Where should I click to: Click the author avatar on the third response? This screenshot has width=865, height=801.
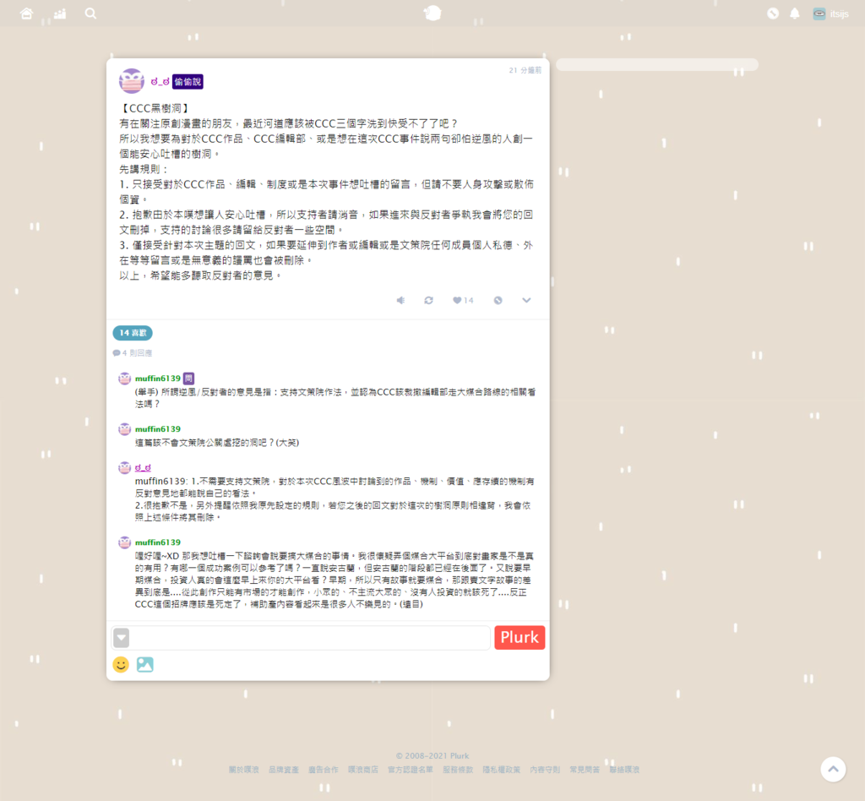125,468
